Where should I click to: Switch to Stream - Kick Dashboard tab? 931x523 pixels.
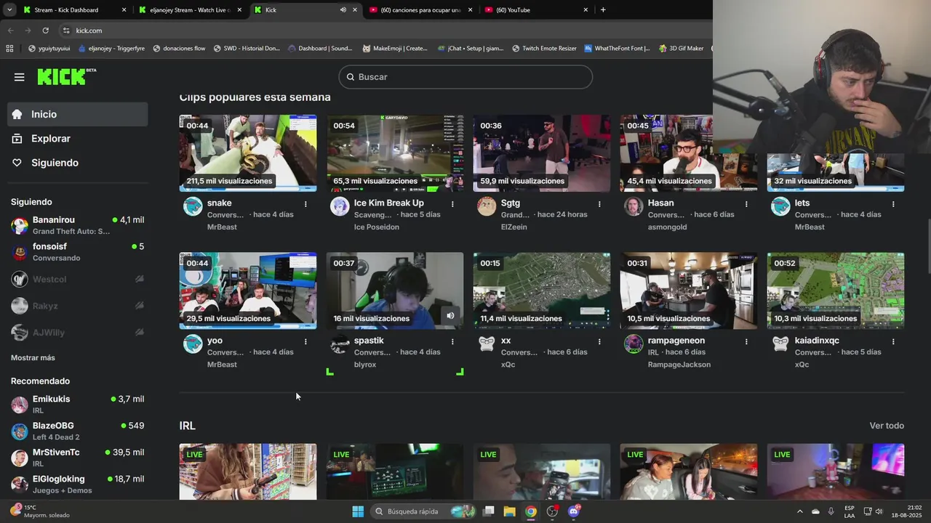[x=73, y=10]
